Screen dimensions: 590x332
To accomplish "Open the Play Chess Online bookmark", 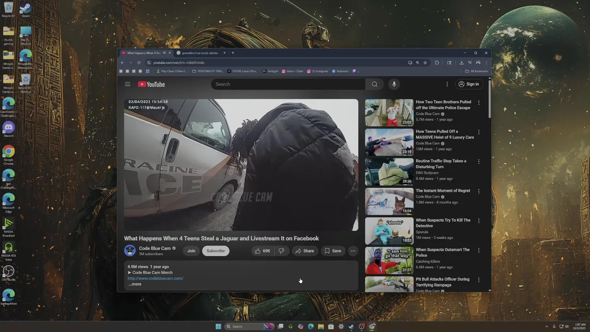I will (x=171, y=71).
